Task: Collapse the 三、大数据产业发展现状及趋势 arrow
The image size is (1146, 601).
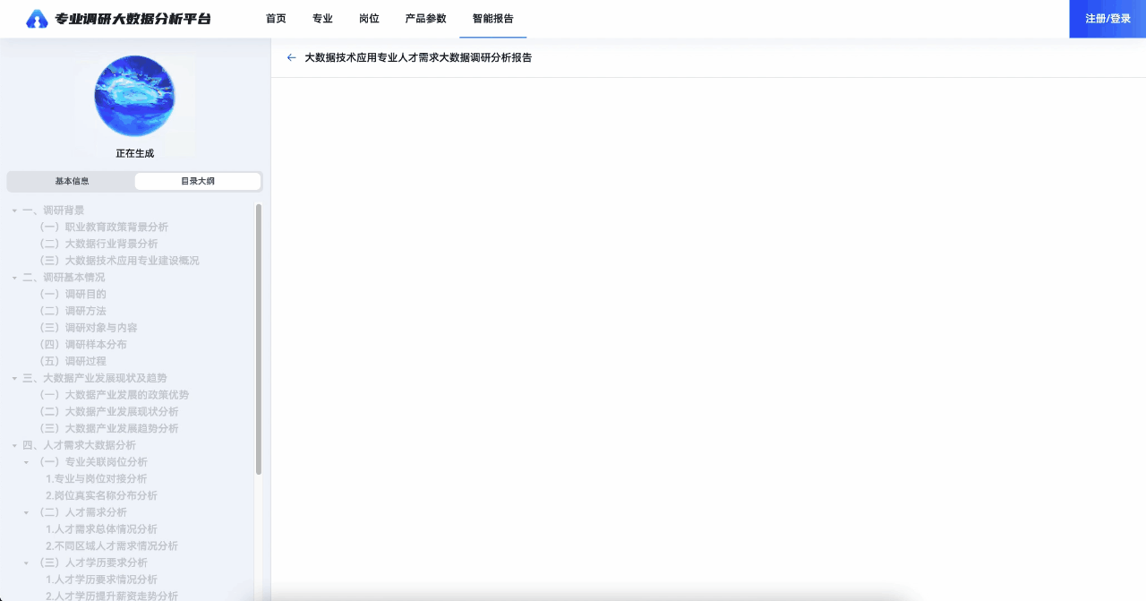Action: coord(14,379)
